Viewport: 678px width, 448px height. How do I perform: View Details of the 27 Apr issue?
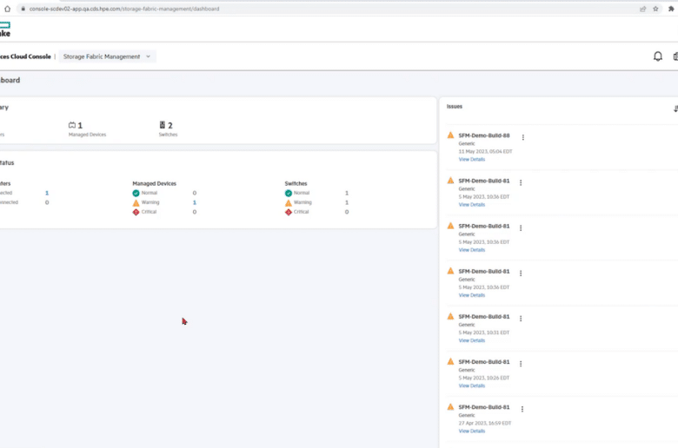(472, 432)
